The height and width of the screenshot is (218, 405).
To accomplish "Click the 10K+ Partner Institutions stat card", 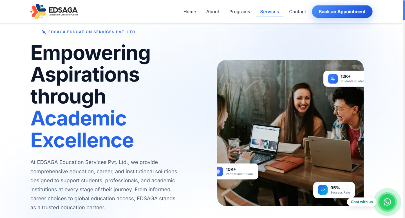I will pos(238,171).
